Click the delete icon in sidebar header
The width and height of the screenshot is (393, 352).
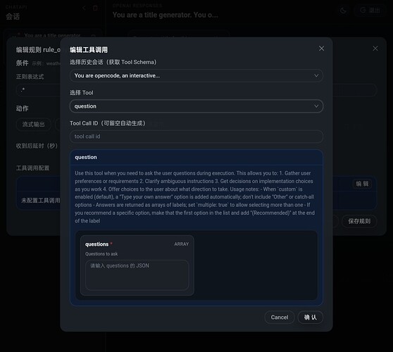coord(95,8)
